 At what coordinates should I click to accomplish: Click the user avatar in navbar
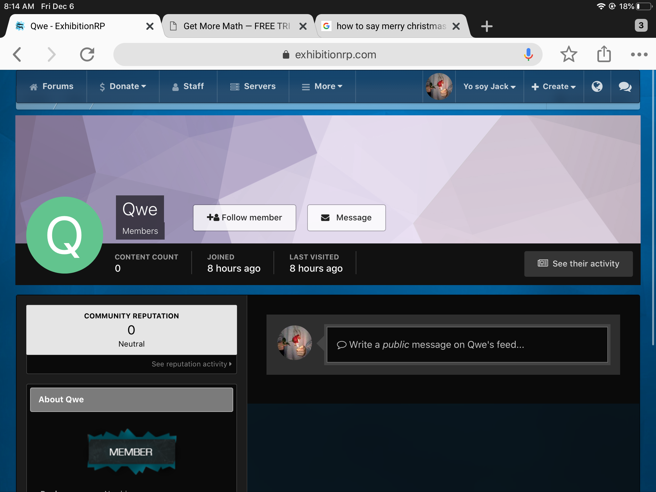click(x=439, y=86)
